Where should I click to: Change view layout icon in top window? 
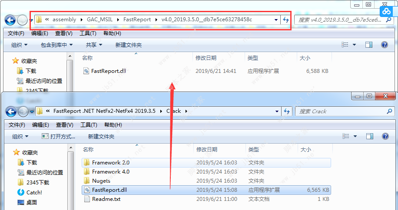(345, 45)
